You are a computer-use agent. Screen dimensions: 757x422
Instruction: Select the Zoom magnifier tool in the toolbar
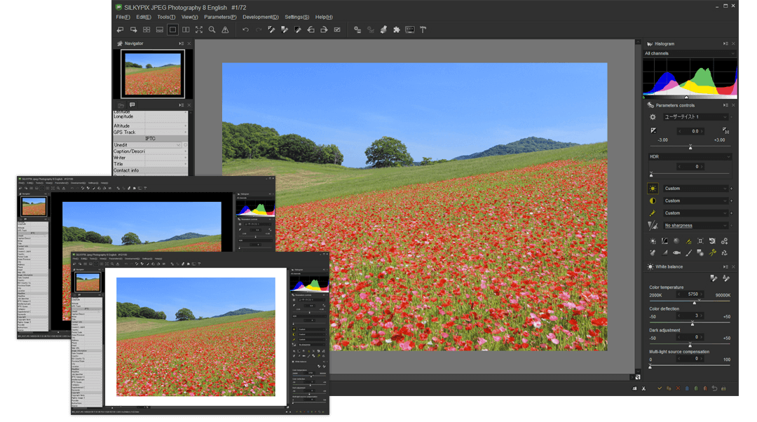point(212,29)
